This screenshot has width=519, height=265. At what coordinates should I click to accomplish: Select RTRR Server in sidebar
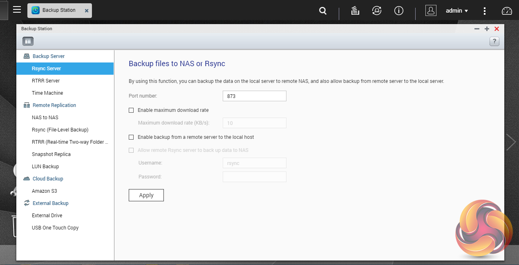46,81
